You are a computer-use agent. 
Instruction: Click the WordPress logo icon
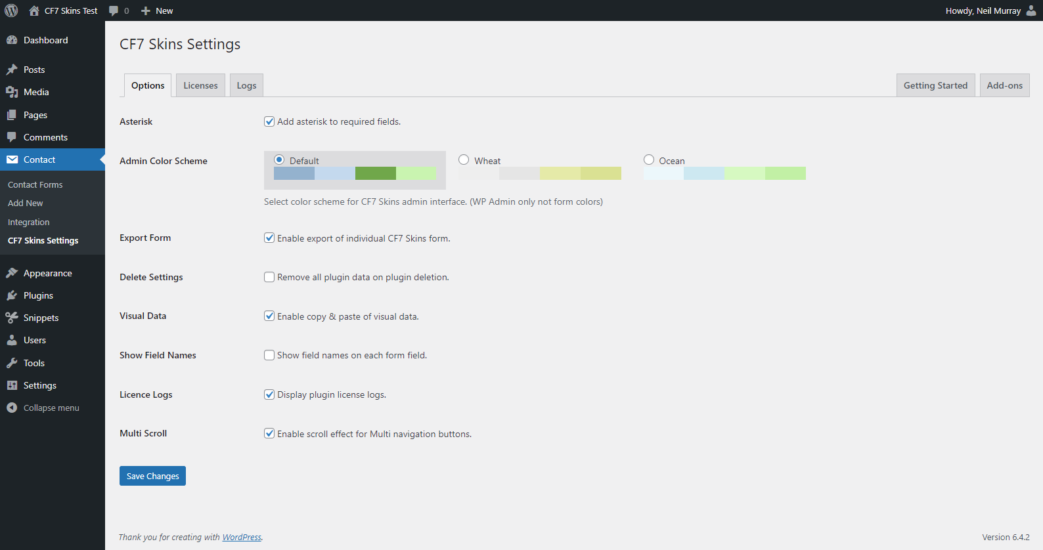tap(11, 11)
